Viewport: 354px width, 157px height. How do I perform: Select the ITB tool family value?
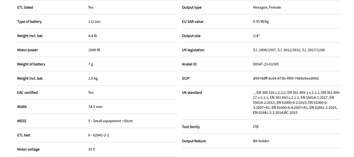256,127
